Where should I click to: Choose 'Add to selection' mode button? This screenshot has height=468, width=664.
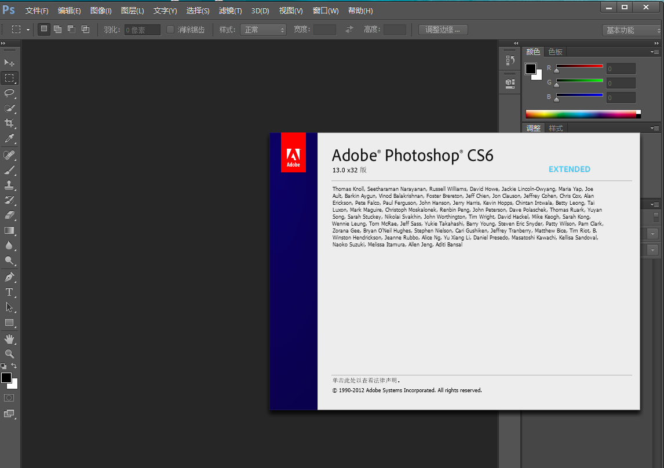tap(57, 30)
